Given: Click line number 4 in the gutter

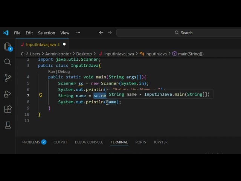Looking at the screenshot, I should (x=28, y=77).
